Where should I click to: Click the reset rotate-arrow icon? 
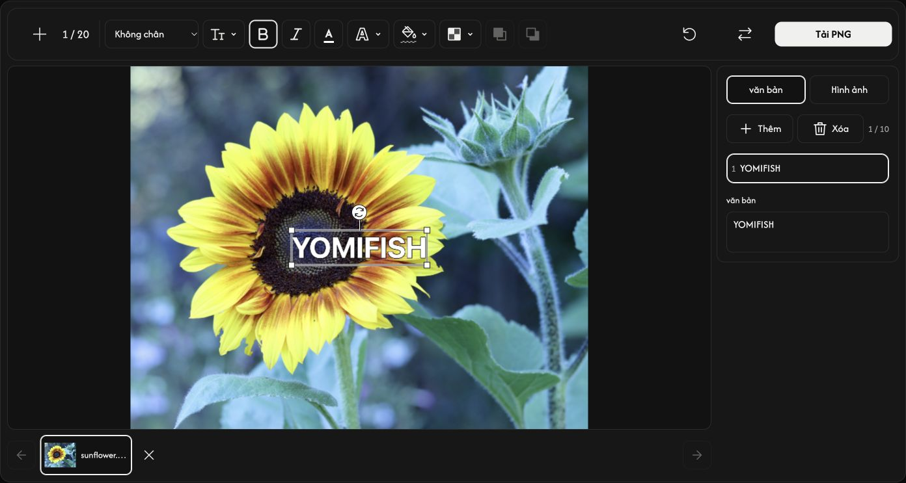[x=689, y=34]
